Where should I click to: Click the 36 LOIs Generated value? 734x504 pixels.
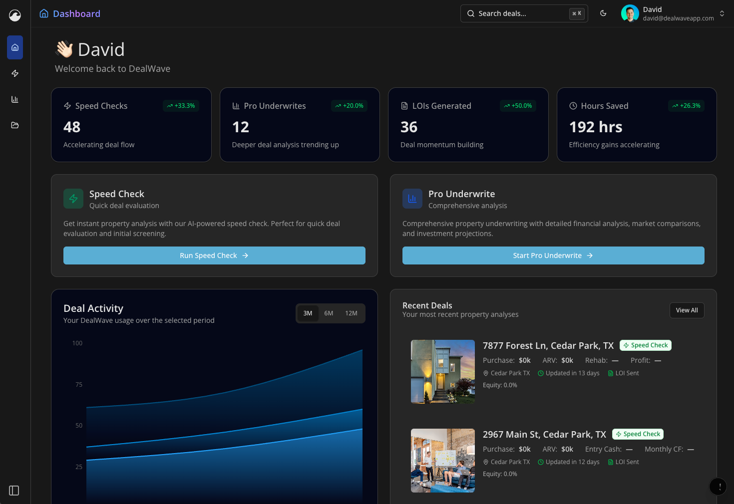click(x=409, y=127)
